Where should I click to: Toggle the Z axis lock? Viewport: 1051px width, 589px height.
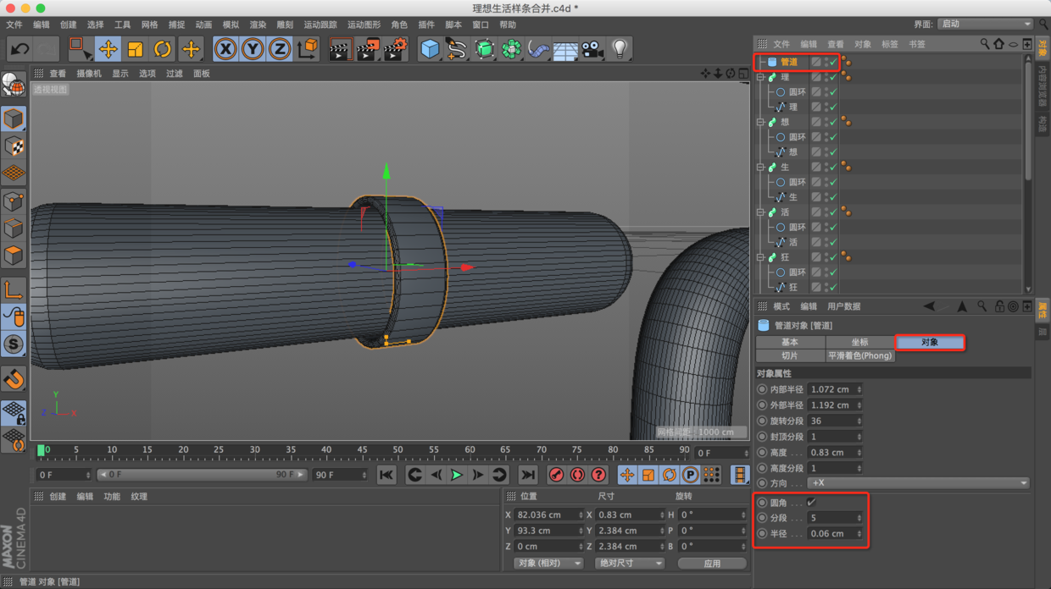pyautogui.click(x=280, y=49)
